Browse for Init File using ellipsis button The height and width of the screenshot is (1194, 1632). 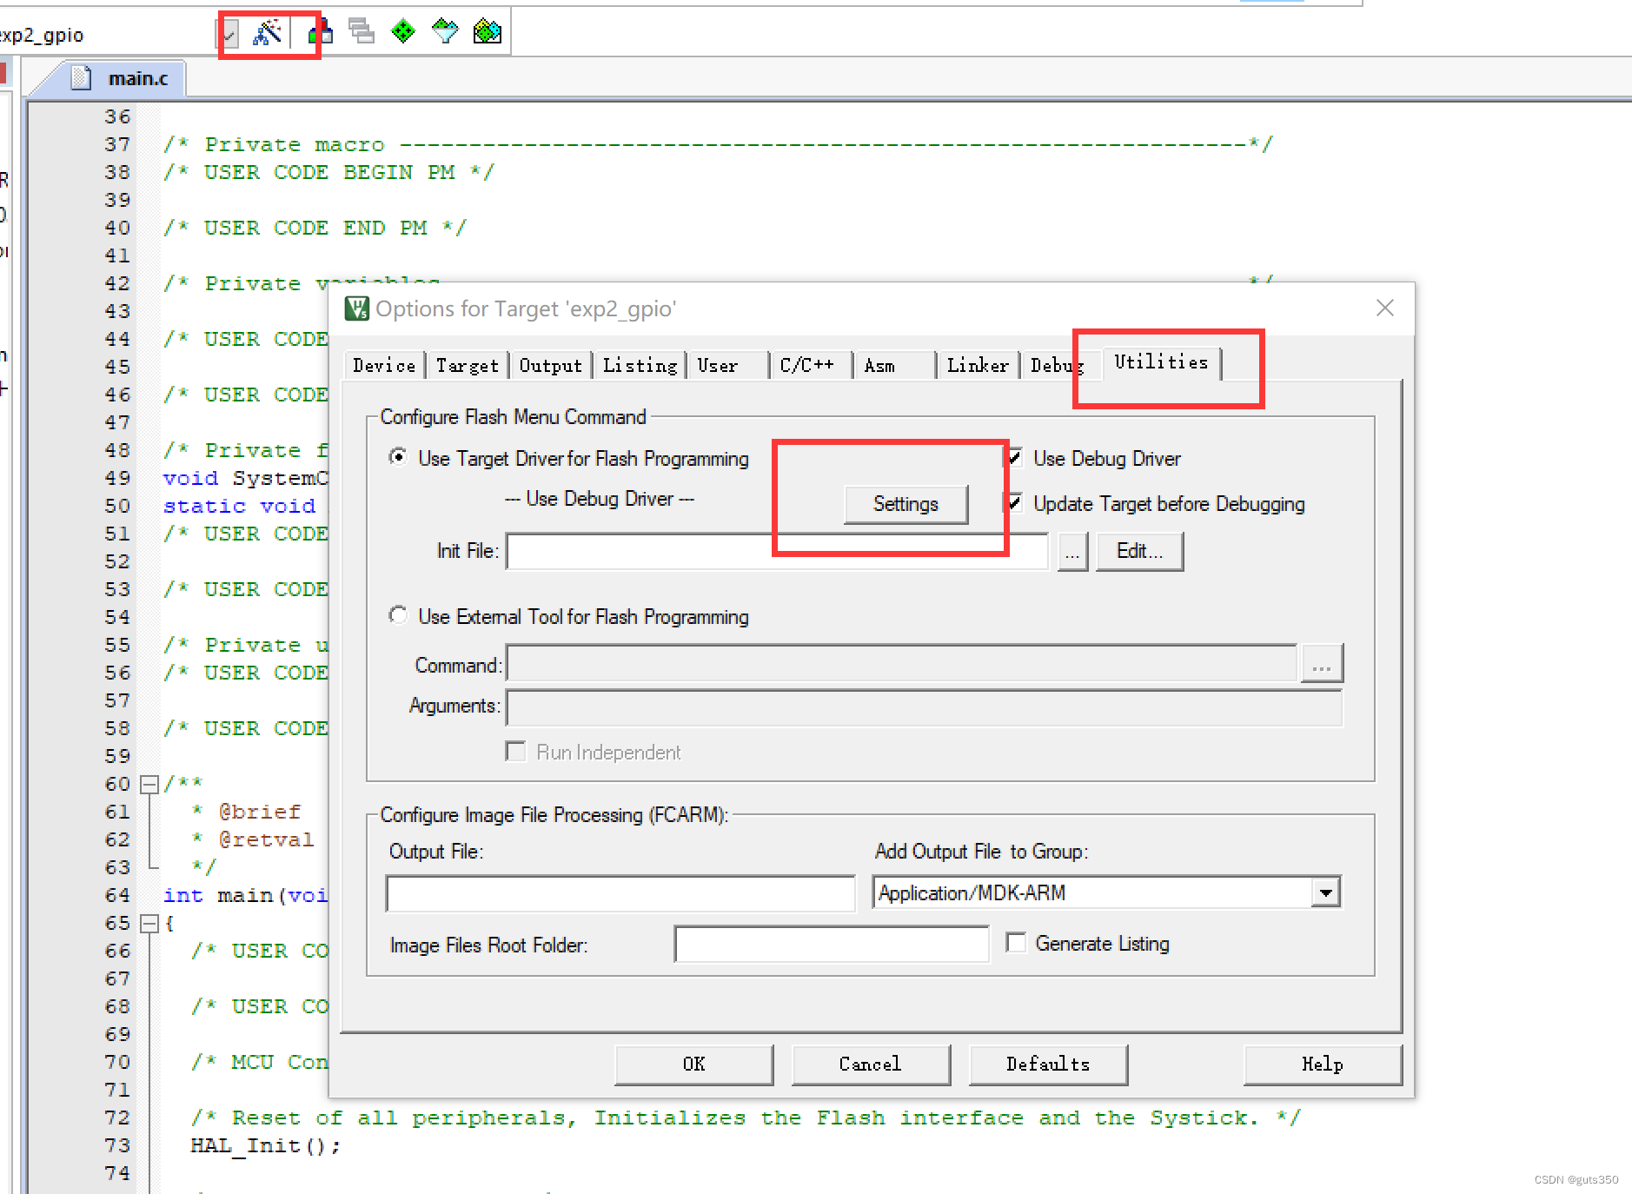1072,551
